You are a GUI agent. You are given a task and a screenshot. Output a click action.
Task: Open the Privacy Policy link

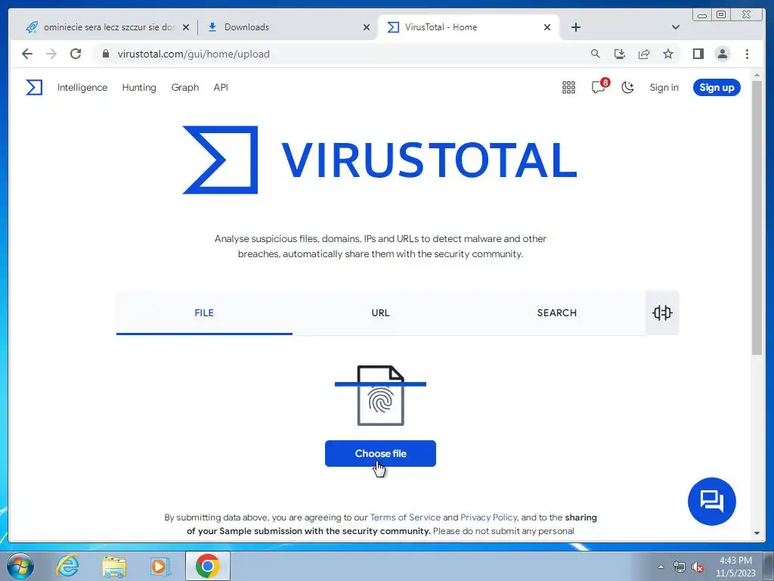pos(489,517)
